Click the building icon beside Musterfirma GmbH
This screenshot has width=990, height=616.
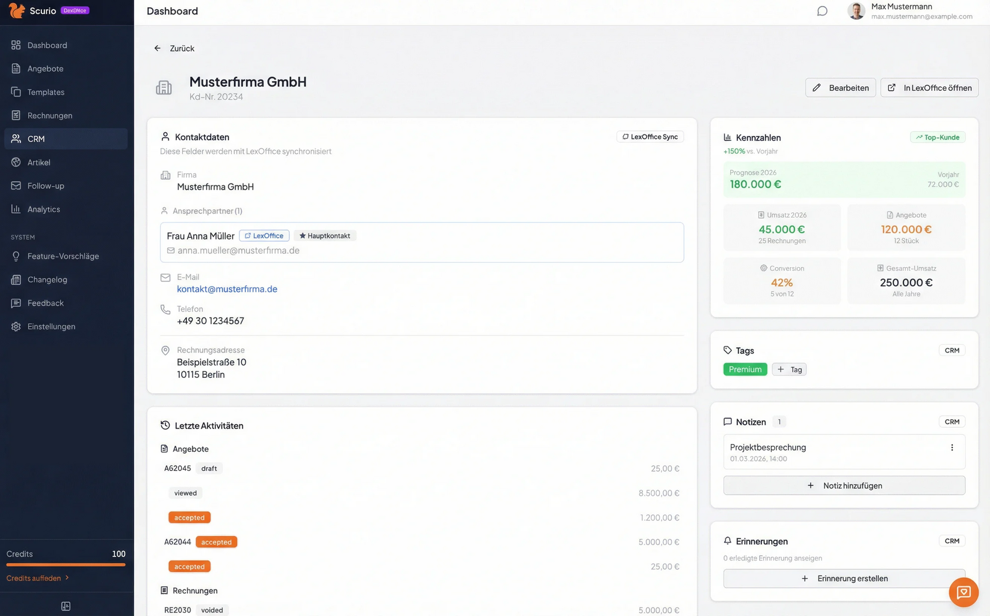(x=164, y=88)
